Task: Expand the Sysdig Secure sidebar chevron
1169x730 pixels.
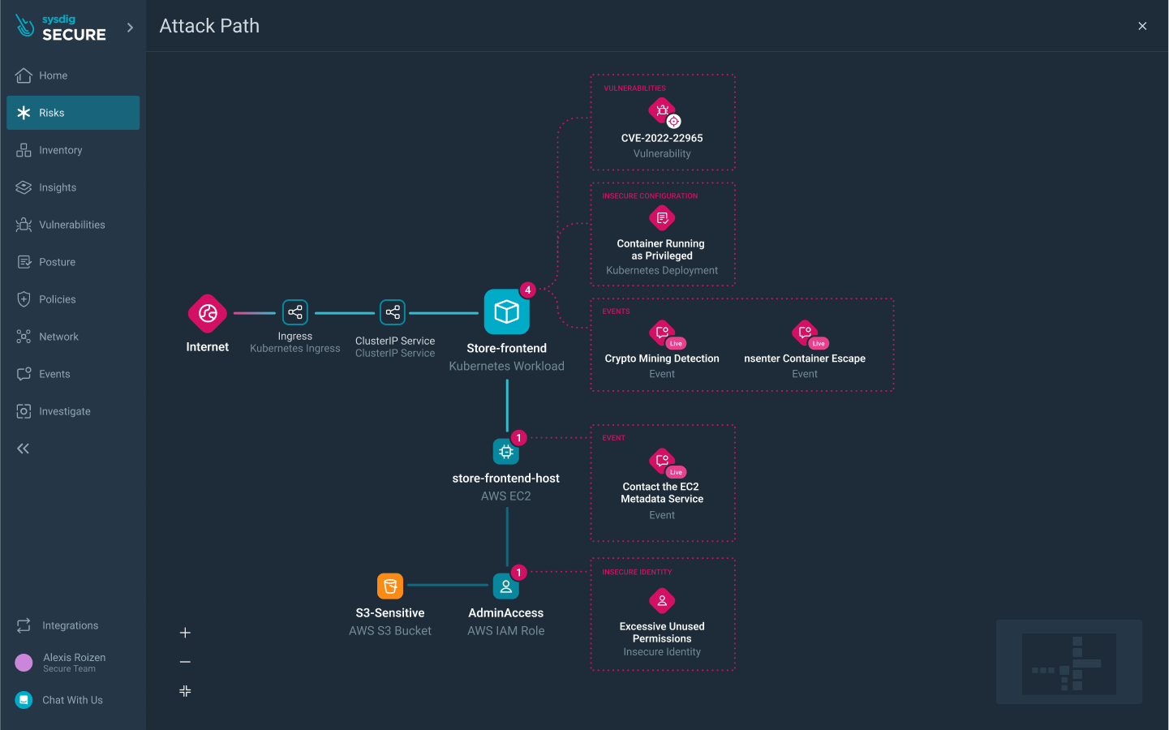Action: click(130, 28)
